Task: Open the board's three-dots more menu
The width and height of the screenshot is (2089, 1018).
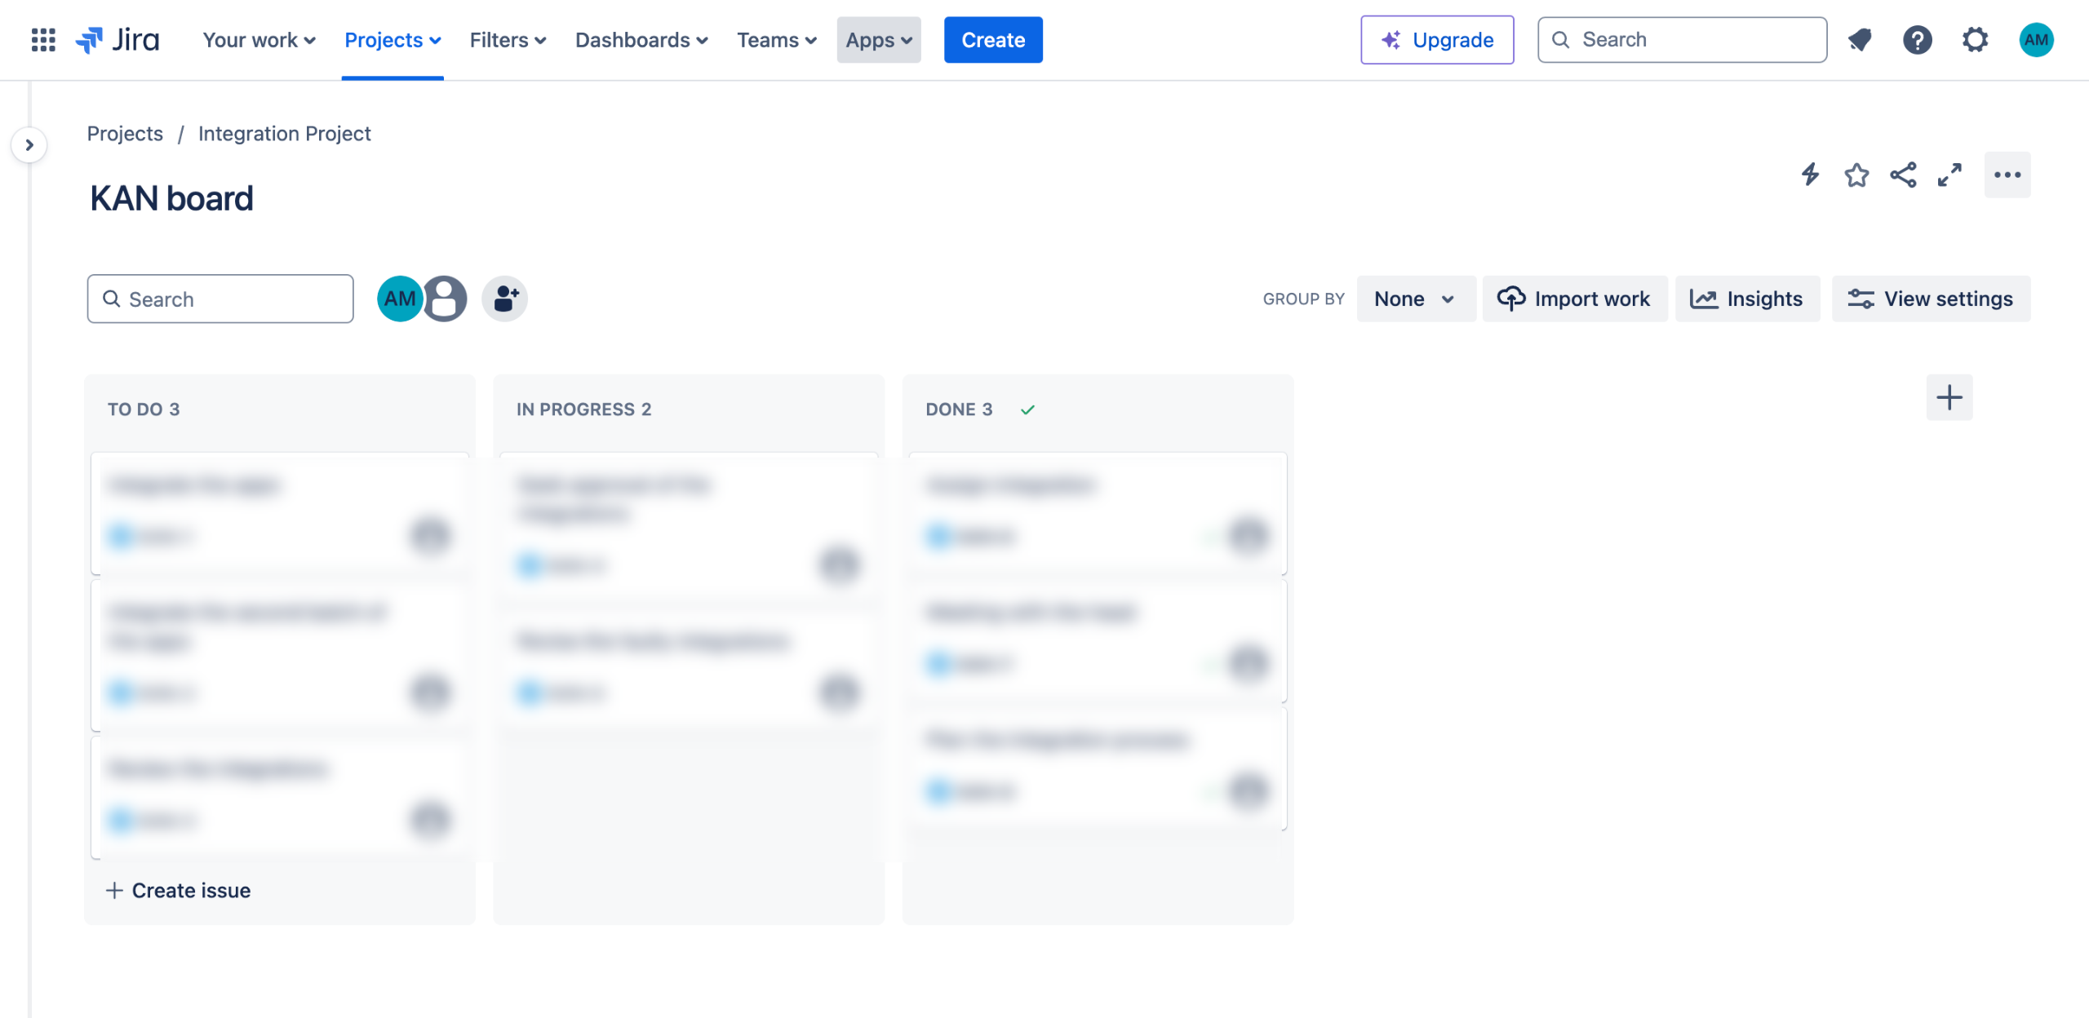Action: [2007, 175]
